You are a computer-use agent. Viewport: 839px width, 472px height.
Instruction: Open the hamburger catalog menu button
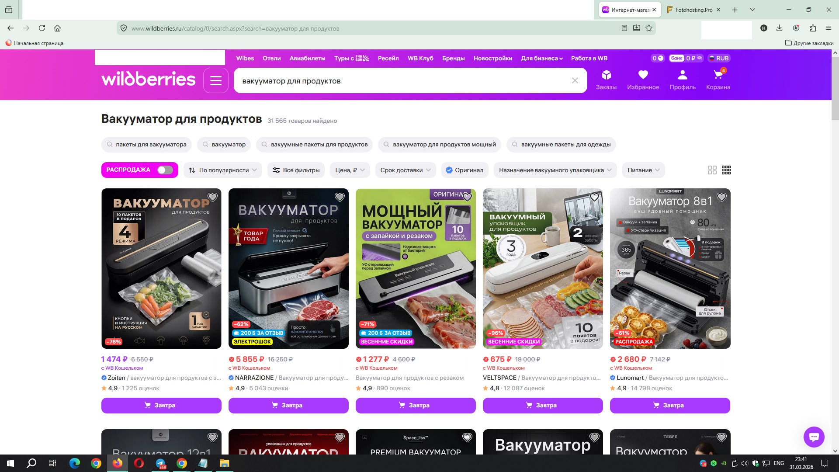pos(216,81)
